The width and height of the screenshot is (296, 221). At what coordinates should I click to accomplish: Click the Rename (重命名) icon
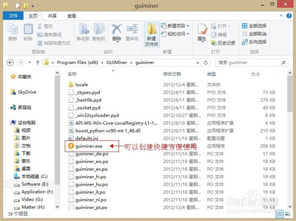[132, 32]
